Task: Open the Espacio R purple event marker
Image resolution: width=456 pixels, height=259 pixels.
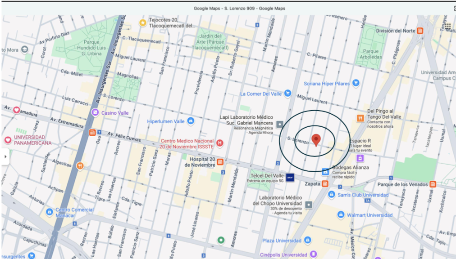Action: tap(360, 158)
